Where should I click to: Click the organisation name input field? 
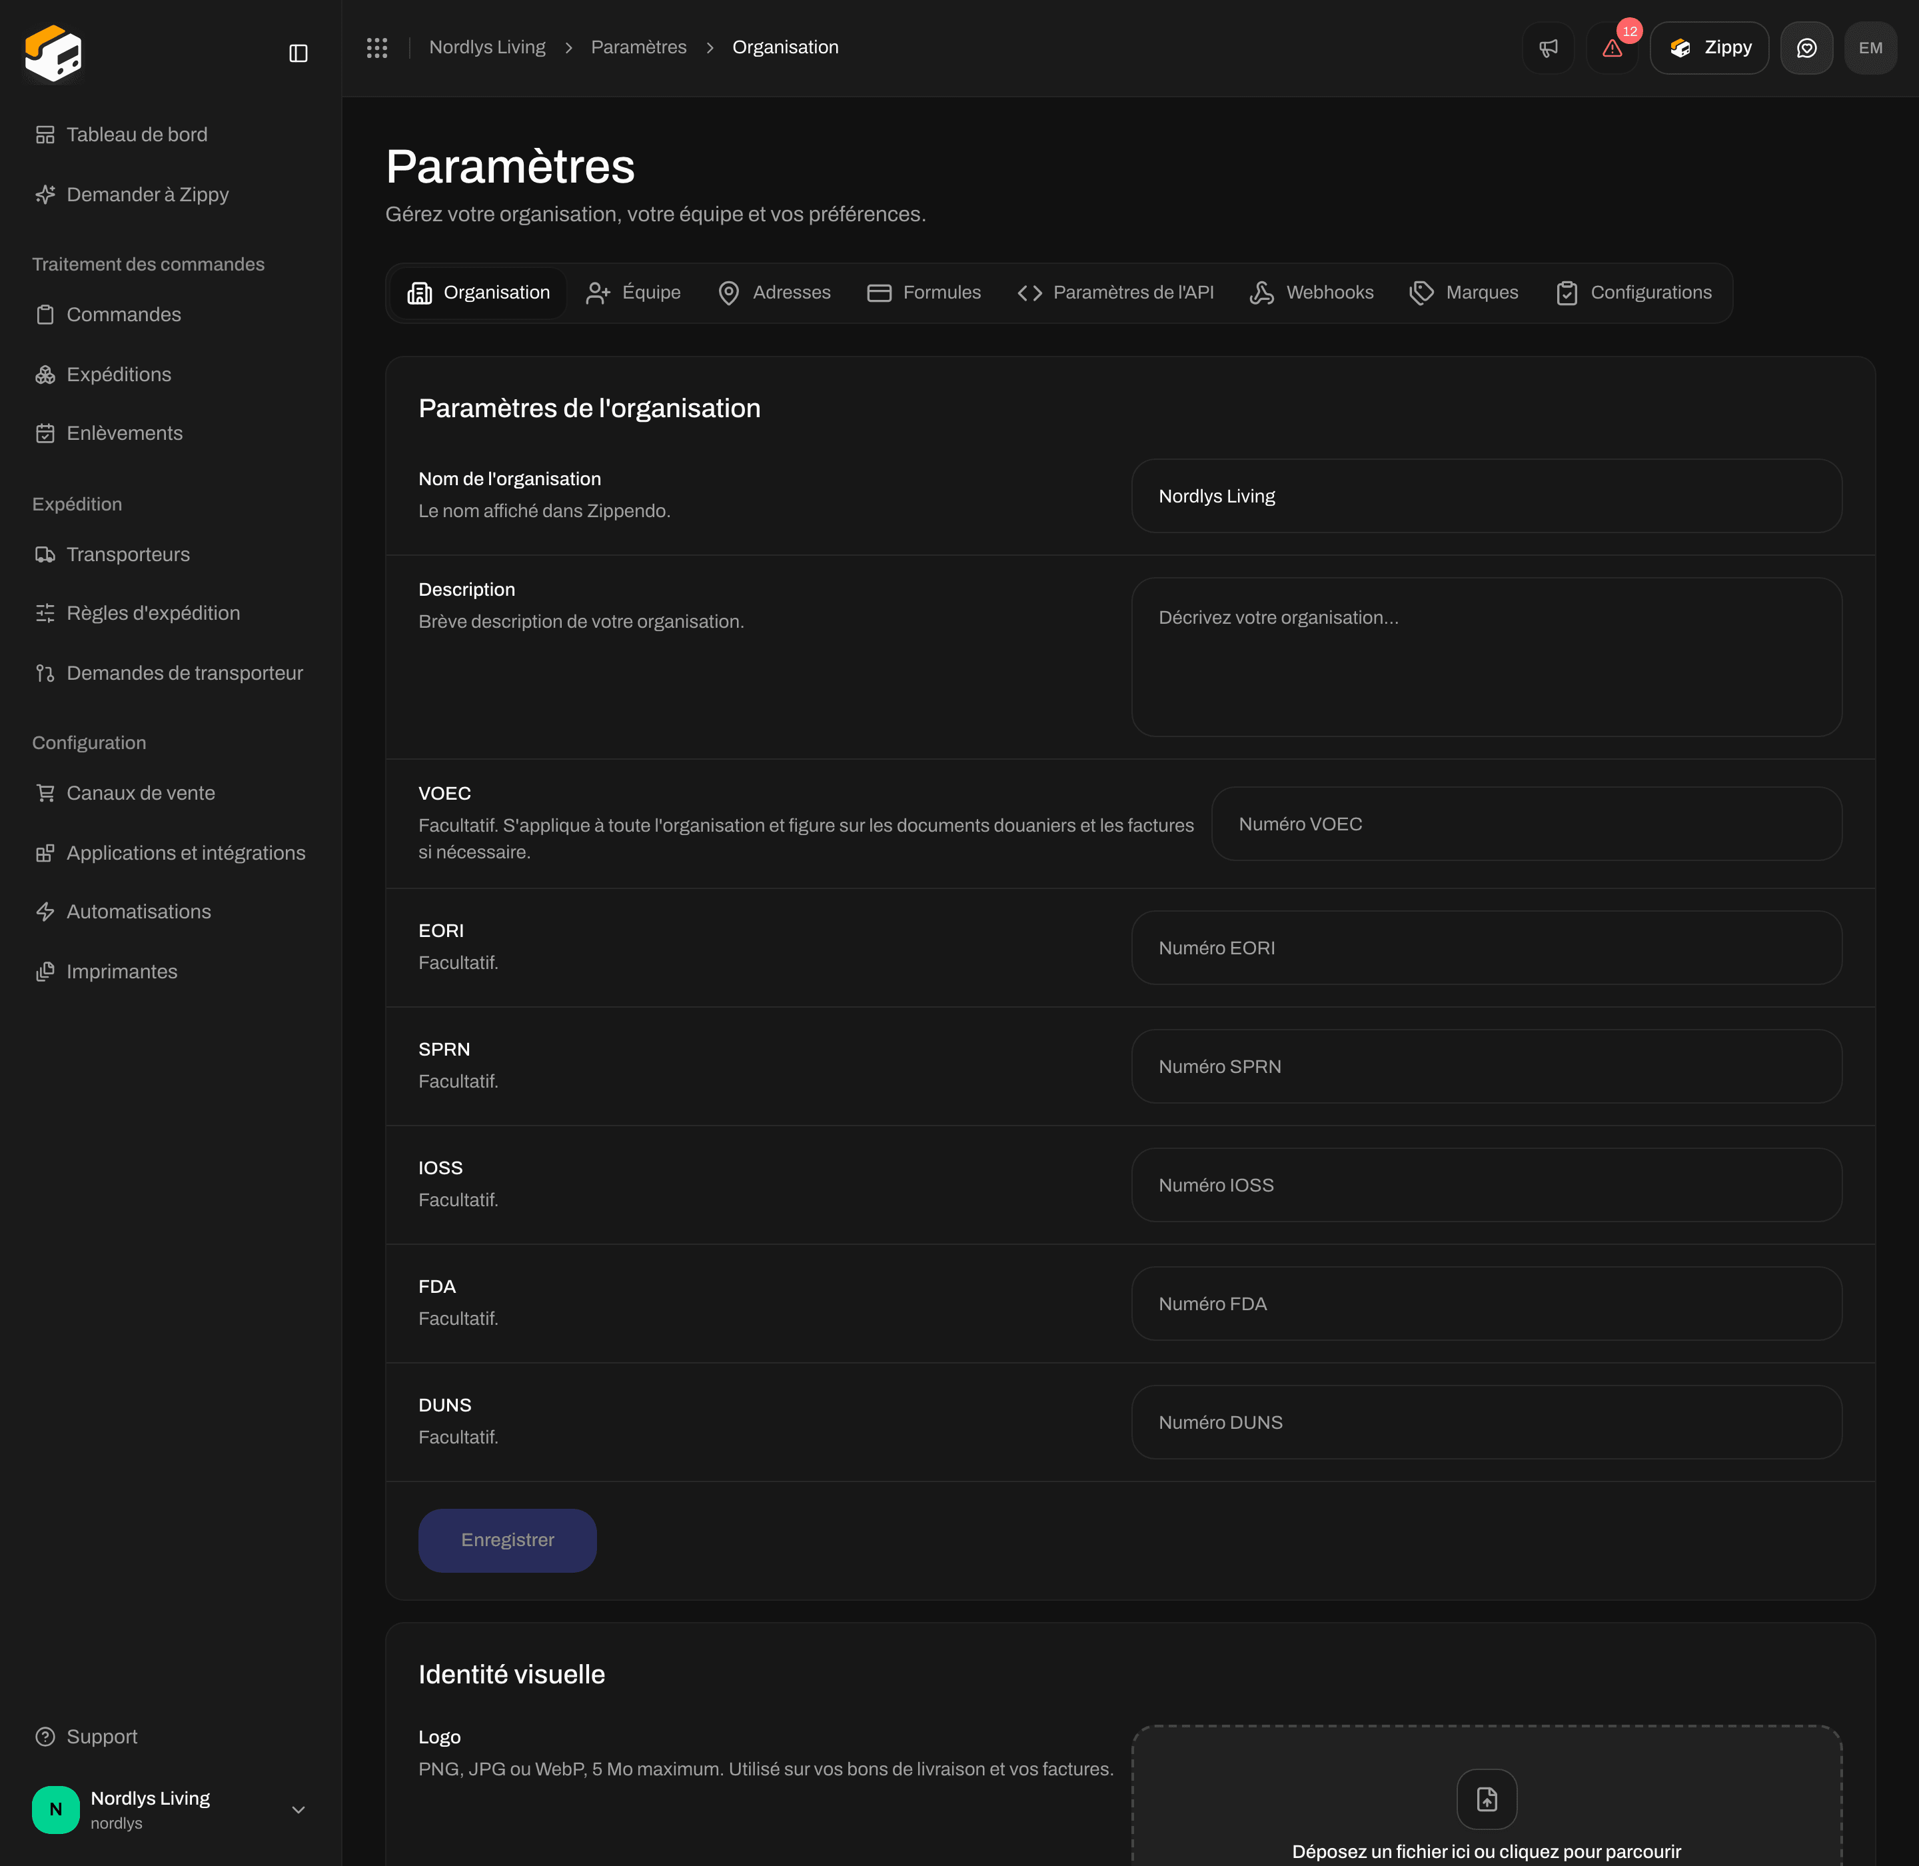(1487, 496)
